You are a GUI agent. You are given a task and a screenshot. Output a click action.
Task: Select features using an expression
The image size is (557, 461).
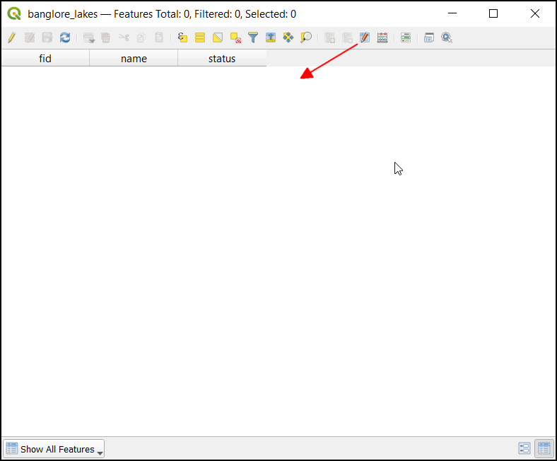tap(182, 37)
